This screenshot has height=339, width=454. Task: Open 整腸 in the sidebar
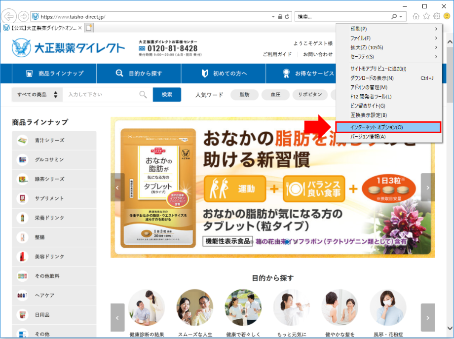[54, 237]
